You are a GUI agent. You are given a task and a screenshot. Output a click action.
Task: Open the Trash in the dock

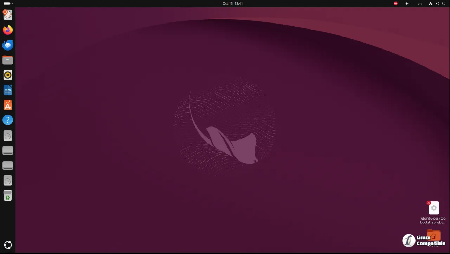tap(7, 196)
